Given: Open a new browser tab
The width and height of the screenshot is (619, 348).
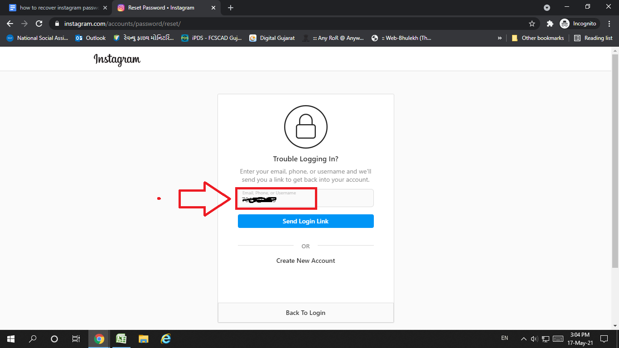Looking at the screenshot, I should (231, 8).
